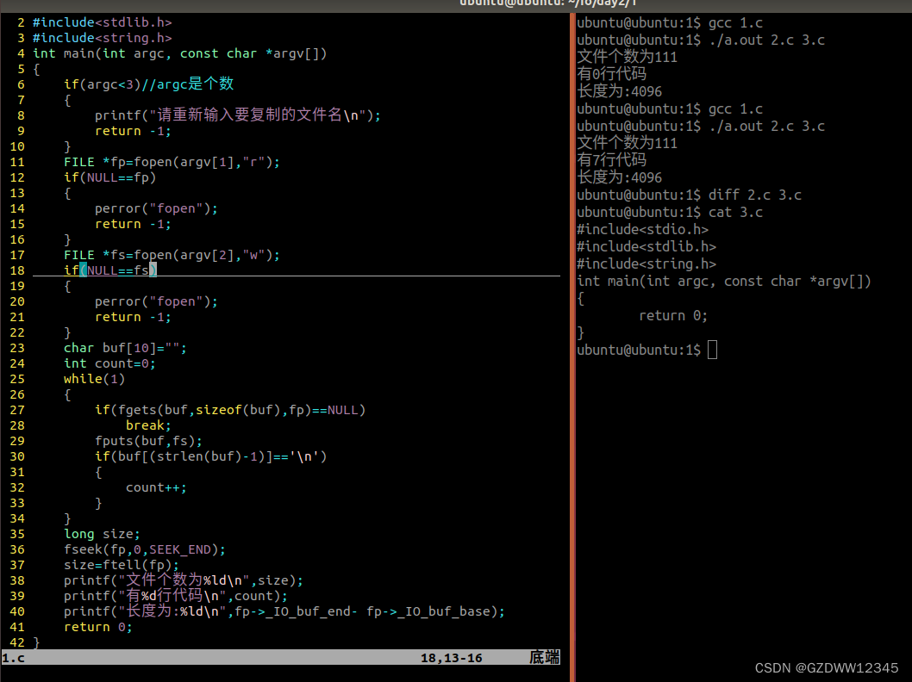
Task: Click the cursor position indicator "18,13-16"
Action: click(x=451, y=657)
